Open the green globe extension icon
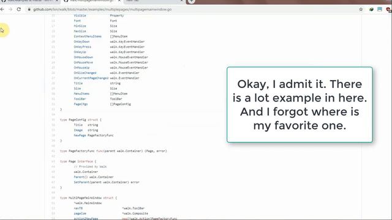Viewport: 392px width, 220px height. tap(371, 9)
